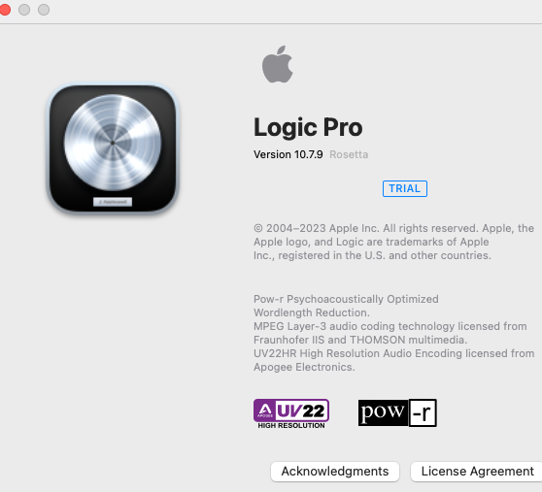This screenshot has height=492, width=542.
Task: Click the UV22HR High Resolution Audio credit
Action: pyautogui.click(x=393, y=360)
